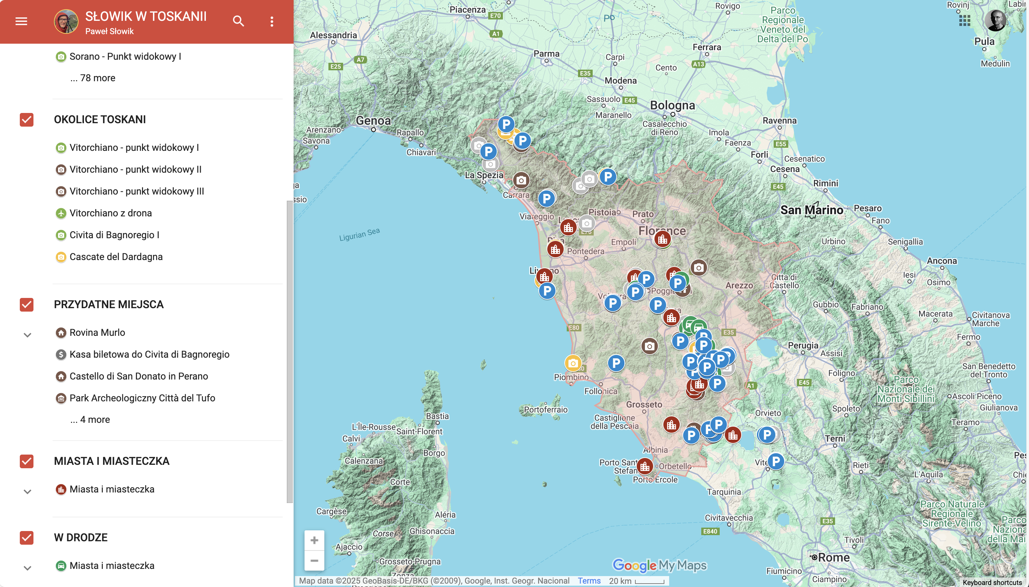Select Rovina Murlo entry
The image size is (1029, 587).
coord(97,333)
